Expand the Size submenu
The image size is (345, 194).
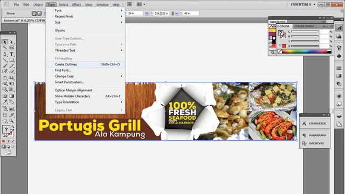pos(85,22)
